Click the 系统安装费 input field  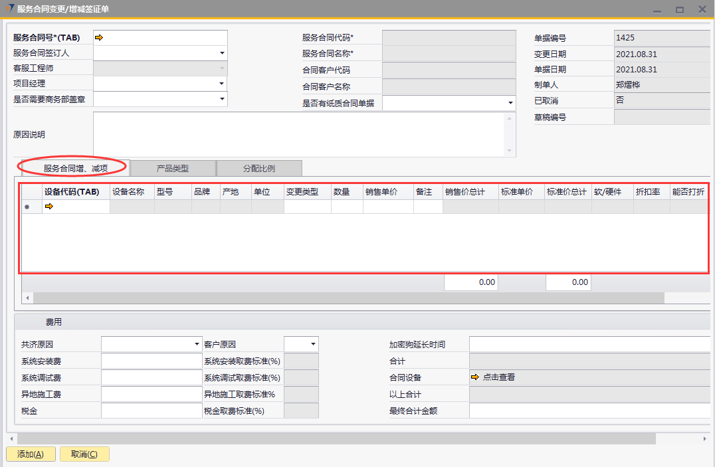tap(151, 361)
